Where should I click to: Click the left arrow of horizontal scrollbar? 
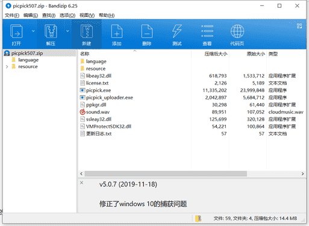tap(81, 174)
